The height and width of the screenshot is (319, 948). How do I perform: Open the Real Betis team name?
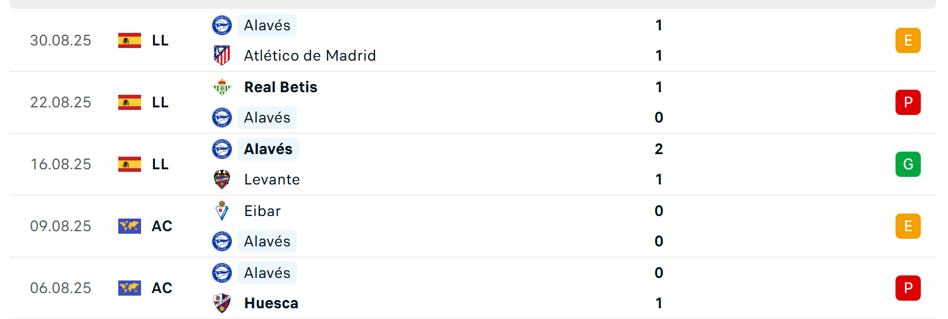pyautogui.click(x=281, y=87)
